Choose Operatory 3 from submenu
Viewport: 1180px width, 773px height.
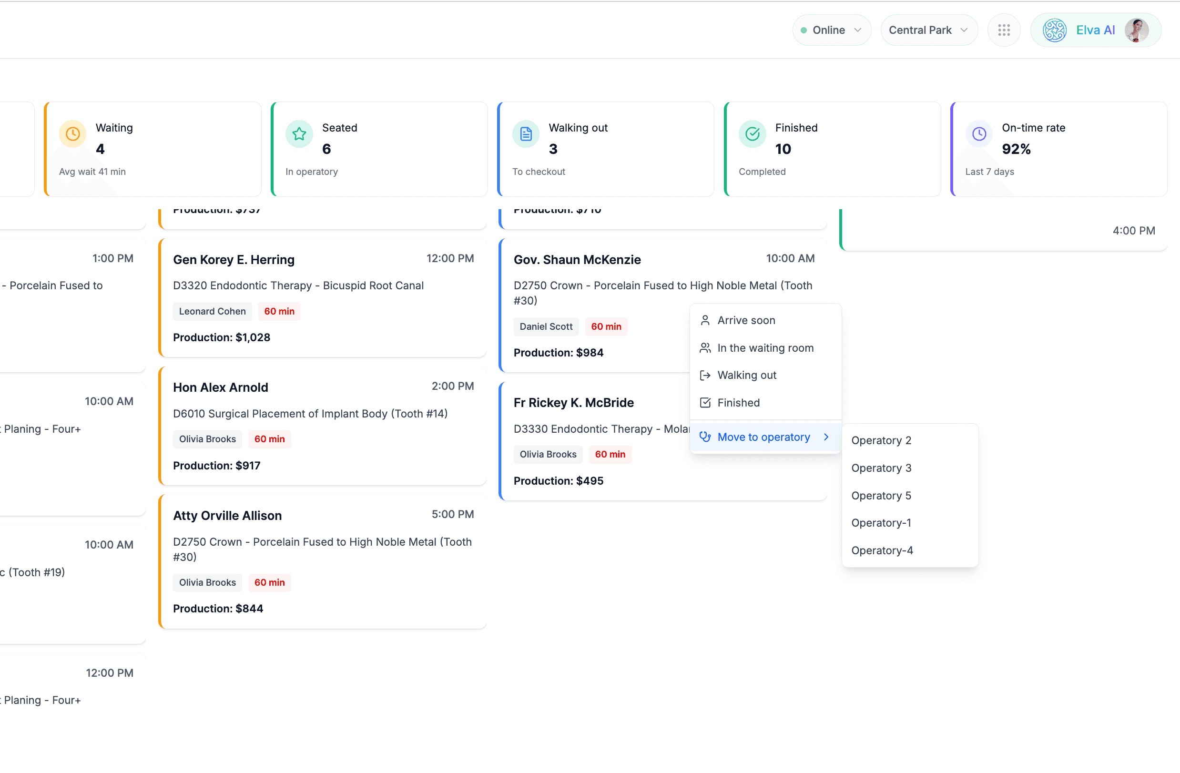click(x=881, y=468)
